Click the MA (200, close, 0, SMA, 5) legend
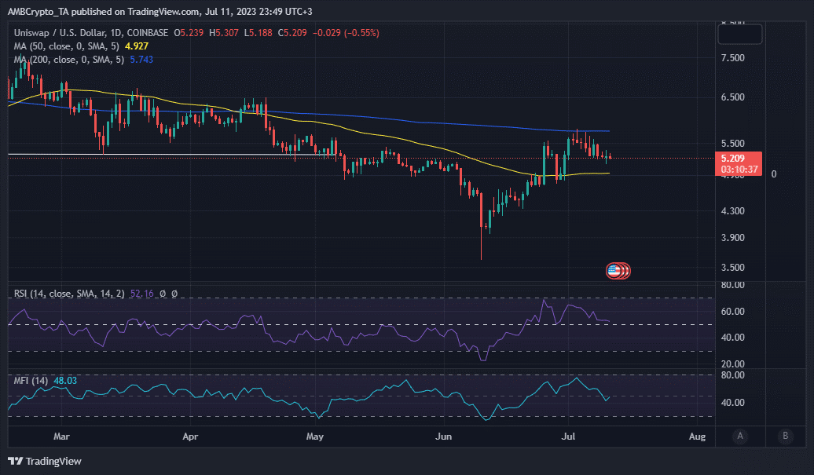The width and height of the screenshot is (814, 475). (x=69, y=60)
